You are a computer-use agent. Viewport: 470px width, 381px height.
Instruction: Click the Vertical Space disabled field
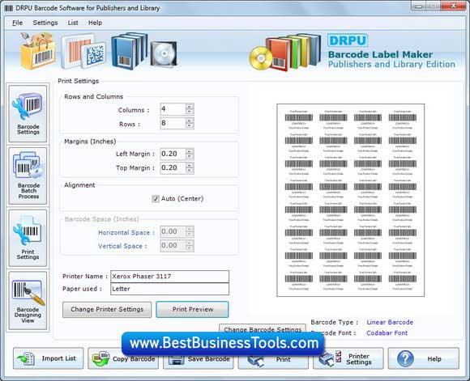(x=173, y=246)
